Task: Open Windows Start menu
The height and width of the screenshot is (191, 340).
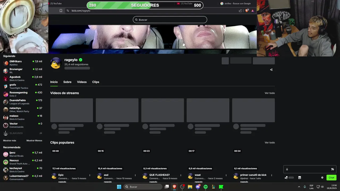Action: pyautogui.click(x=119, y=187)
